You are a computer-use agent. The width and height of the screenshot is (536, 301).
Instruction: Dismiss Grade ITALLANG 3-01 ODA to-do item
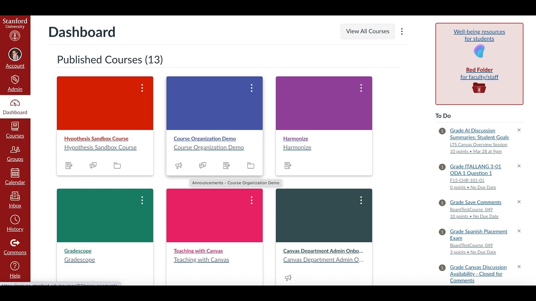(x=519, y=166)
